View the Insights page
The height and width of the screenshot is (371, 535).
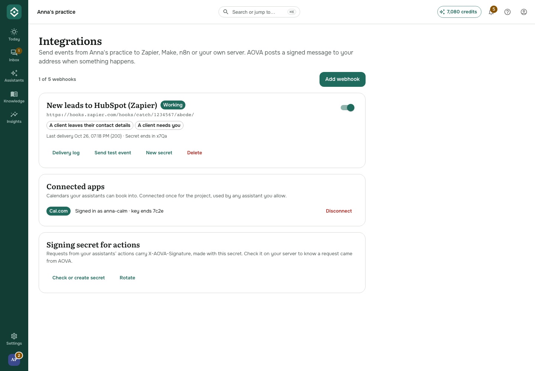point(14,117)
